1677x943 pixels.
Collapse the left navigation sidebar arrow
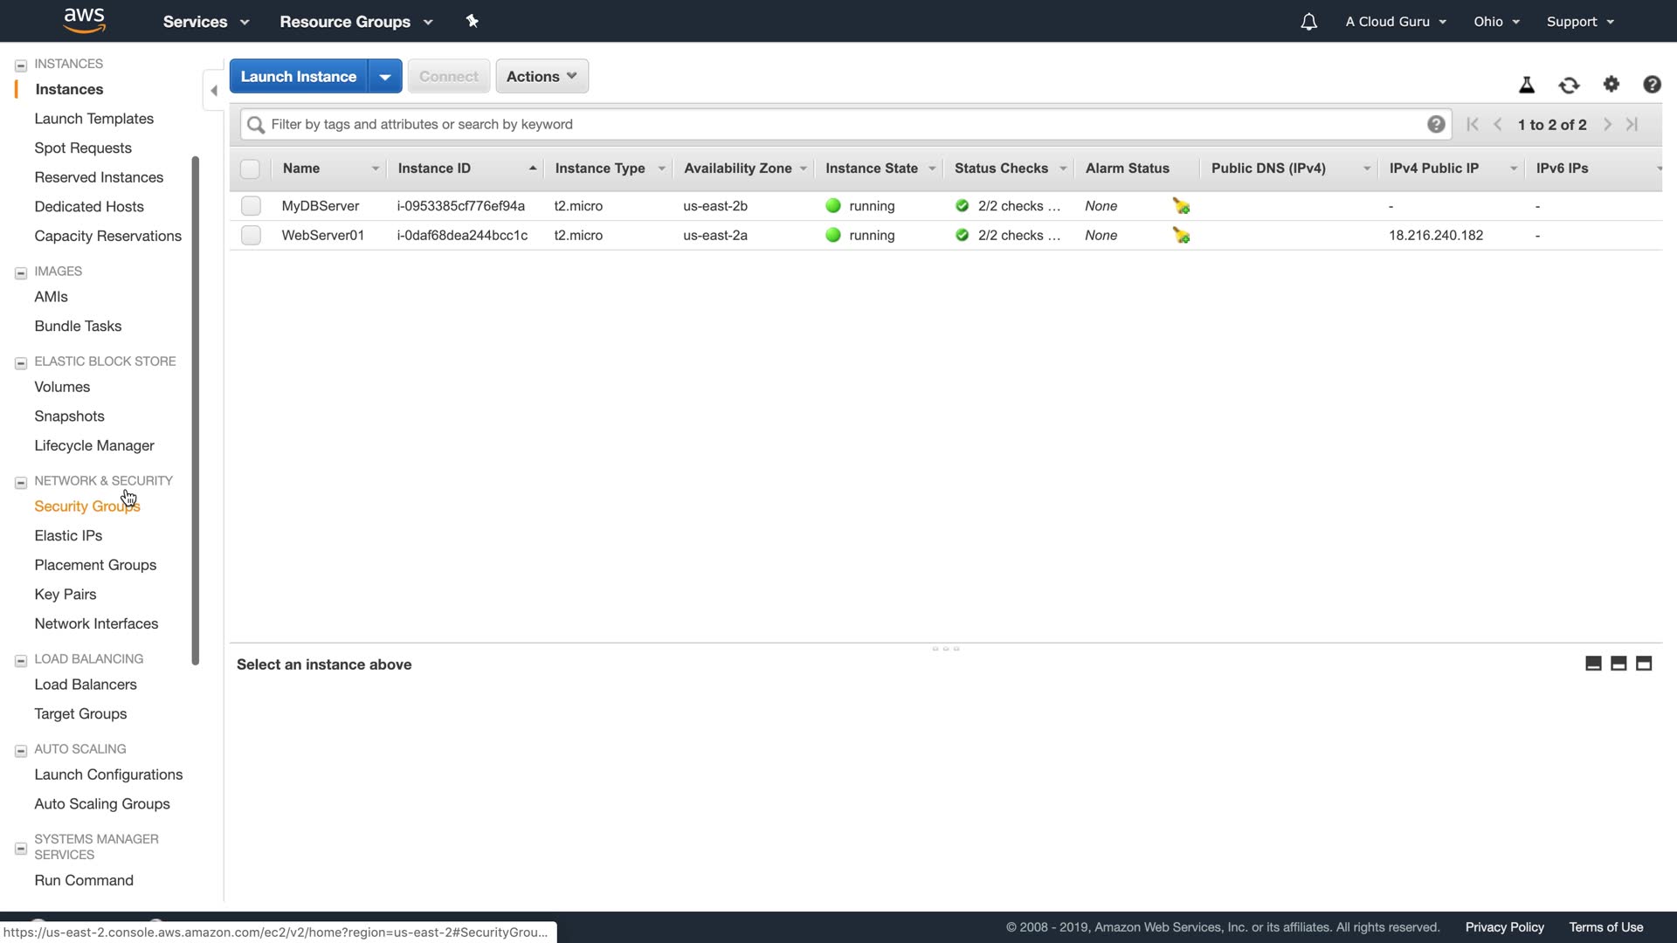214,90
